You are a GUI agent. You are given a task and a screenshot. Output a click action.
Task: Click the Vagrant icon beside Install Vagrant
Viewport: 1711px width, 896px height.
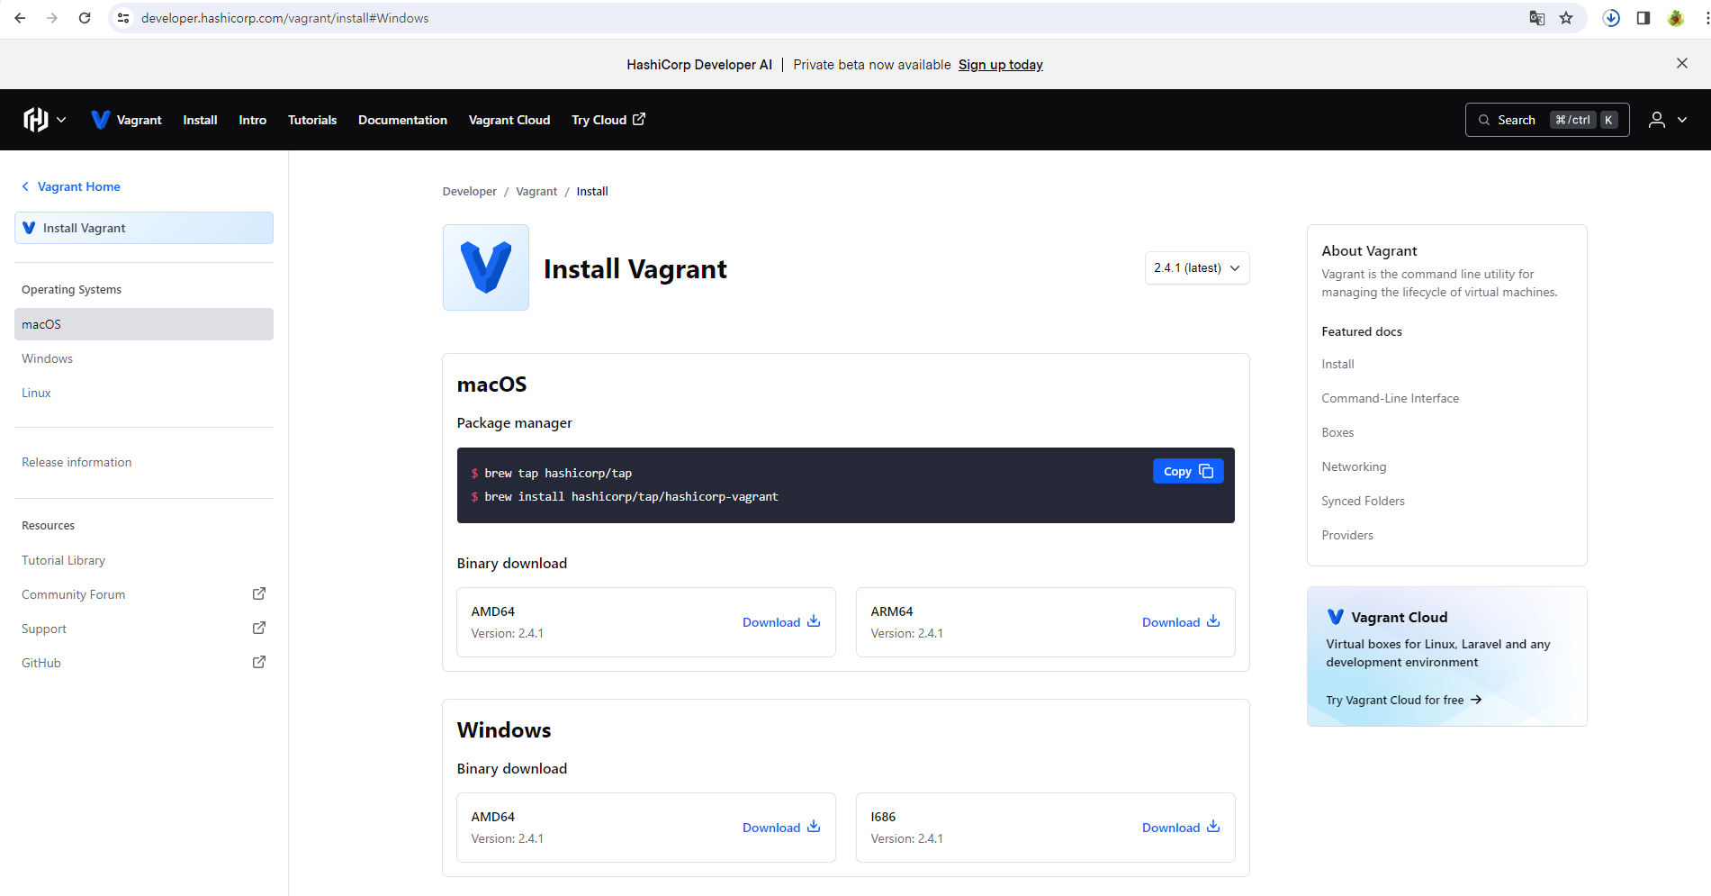click(29, 228)
